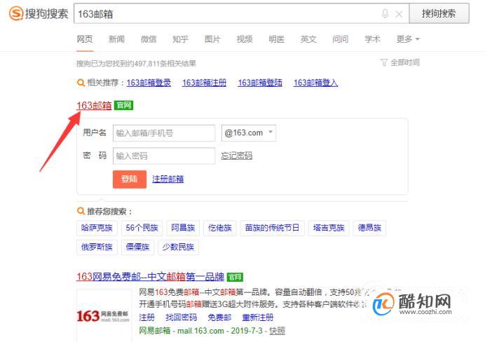Image resolution: width=485 pixels, height=342 pixels.
Task: Select the 仡佬族 suggestion tag
Action: 220,228
